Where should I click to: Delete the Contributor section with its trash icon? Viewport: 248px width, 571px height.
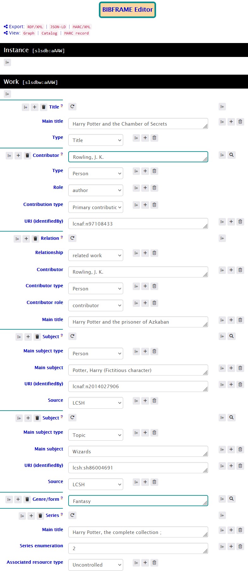[x=27, y=155]
